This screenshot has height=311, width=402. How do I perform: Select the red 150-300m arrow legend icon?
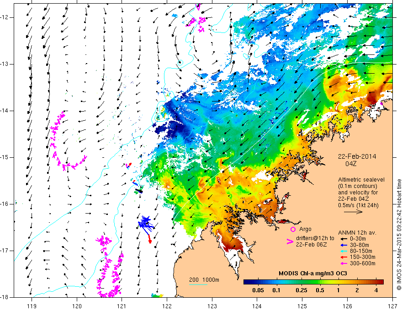[x=344, y=257]
